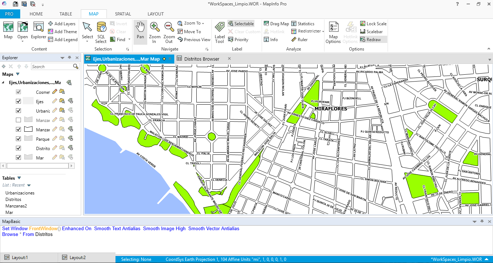Image resolution: width=493 pixels, height=263 pixels.
Task: Toggle the Selectable option
Action: click(x=241, y=23)
